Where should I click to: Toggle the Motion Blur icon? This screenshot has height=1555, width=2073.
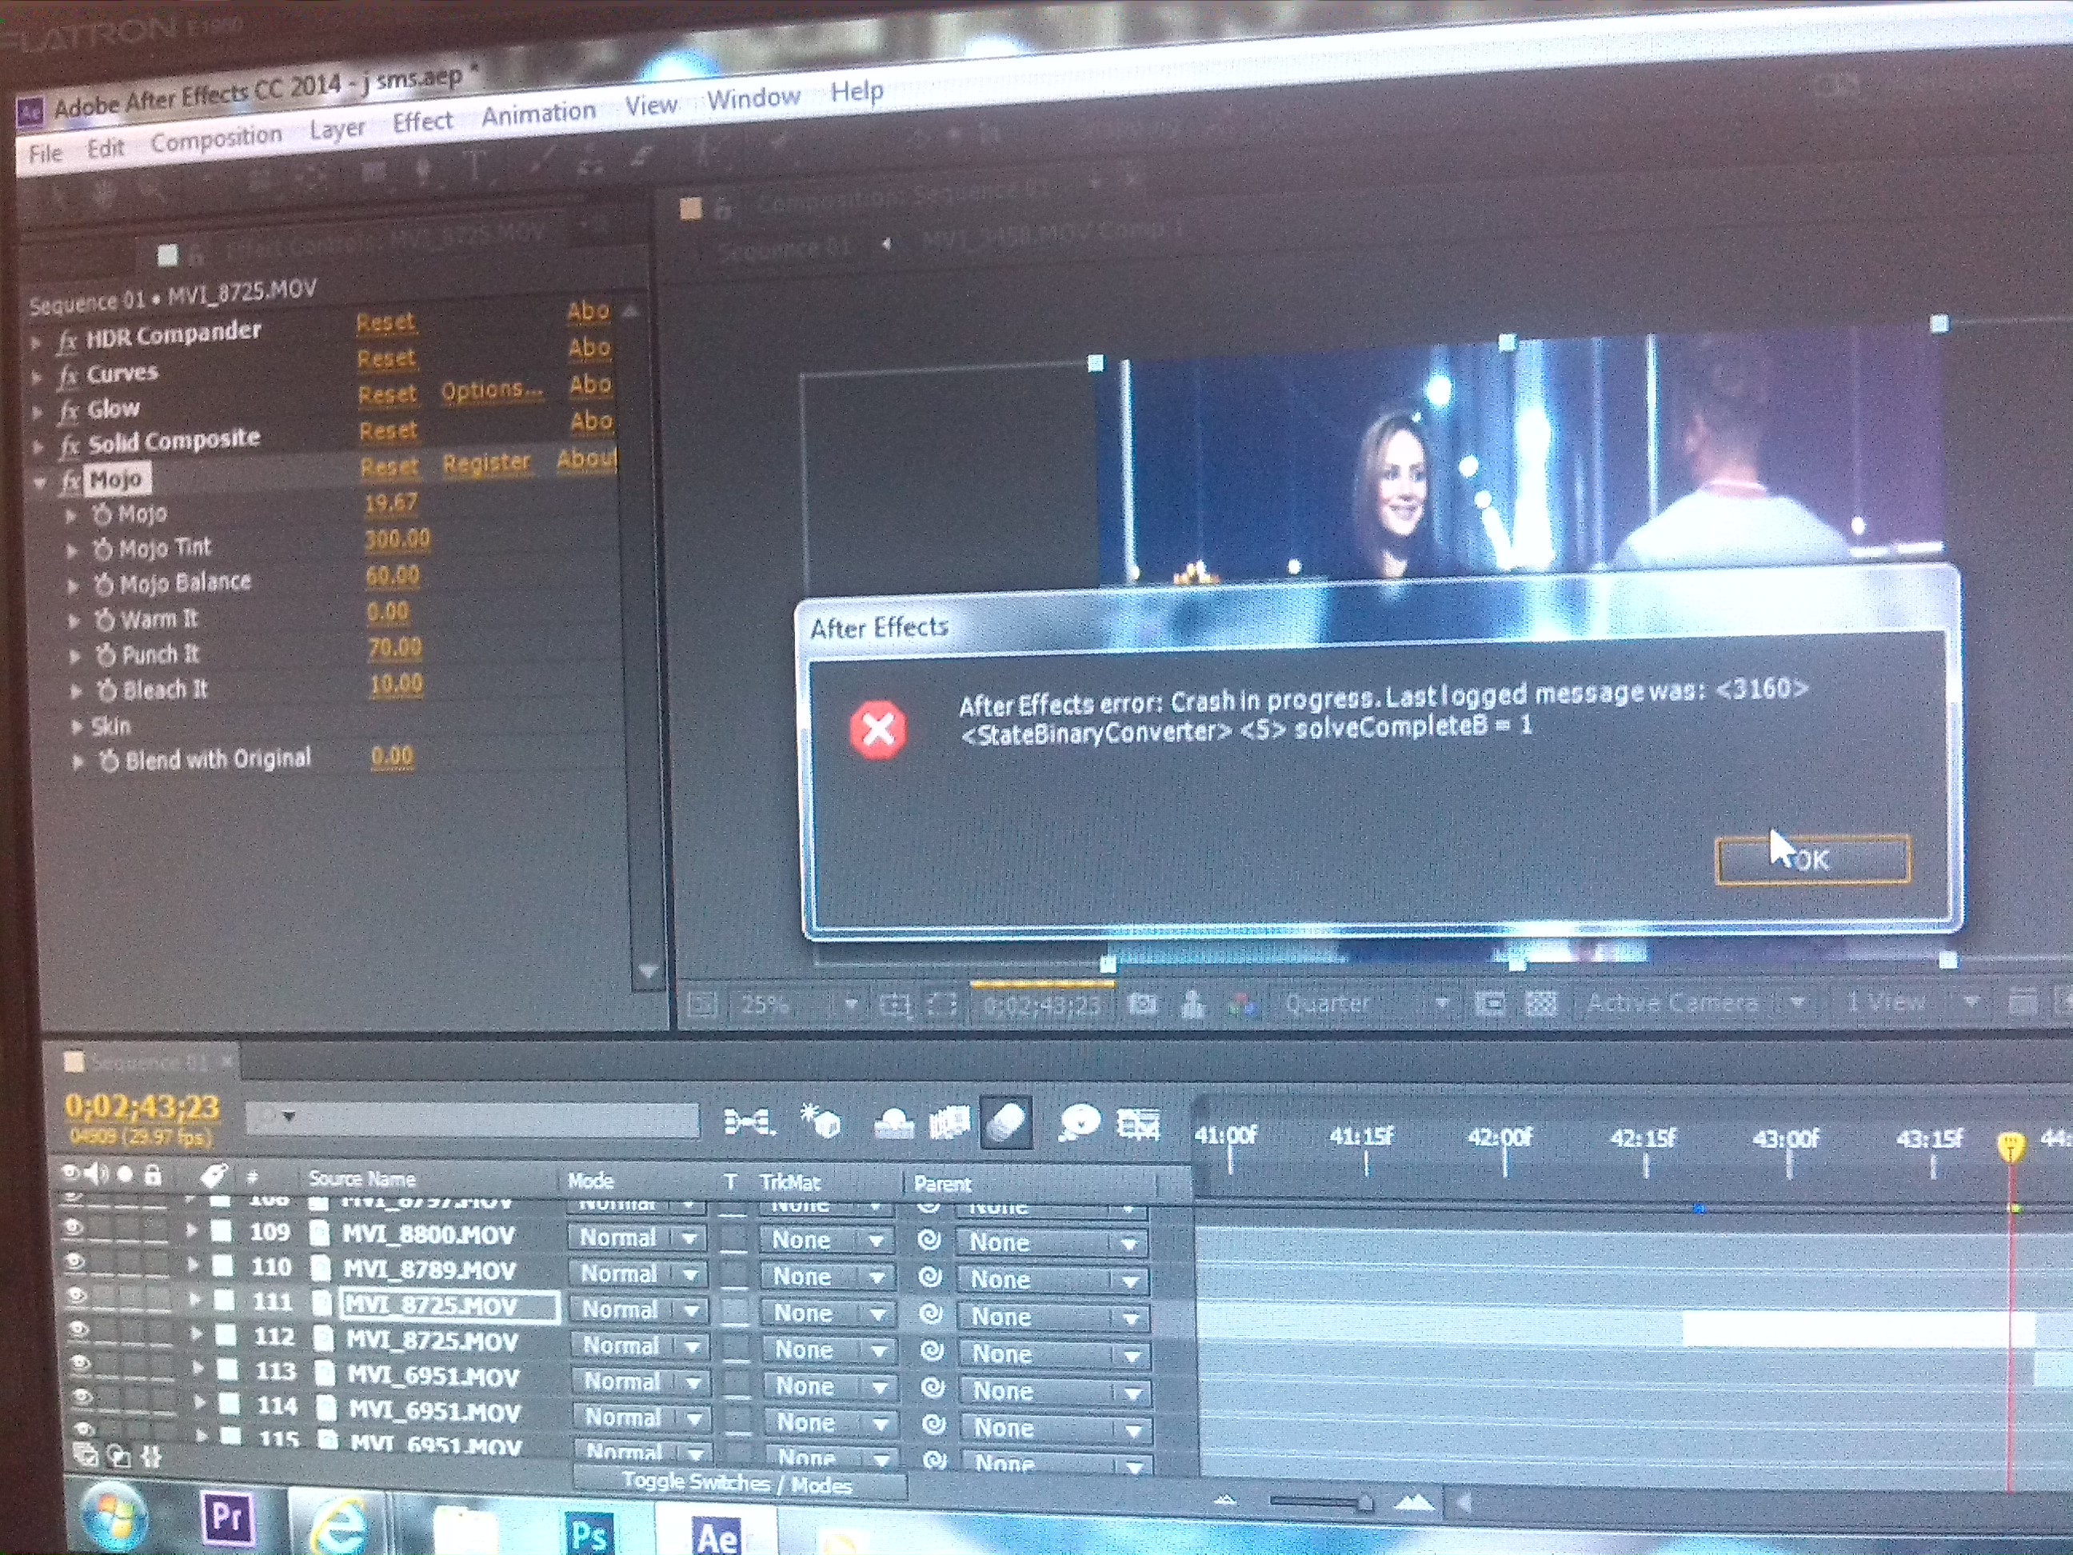click(1005, 1122)
